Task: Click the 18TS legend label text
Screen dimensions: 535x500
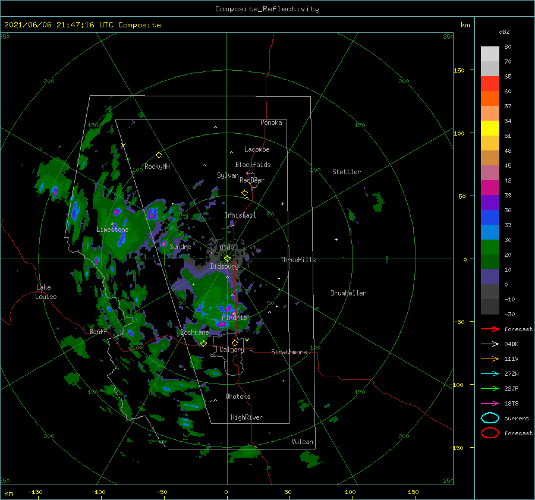Action: click(511, 404)
